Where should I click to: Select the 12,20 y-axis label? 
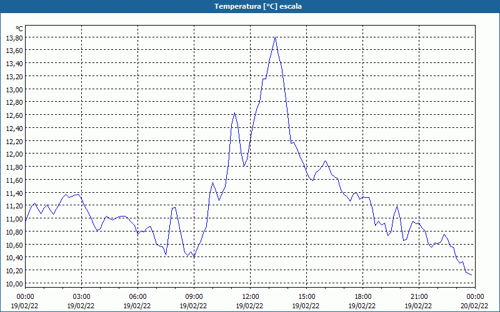[14, 141]
